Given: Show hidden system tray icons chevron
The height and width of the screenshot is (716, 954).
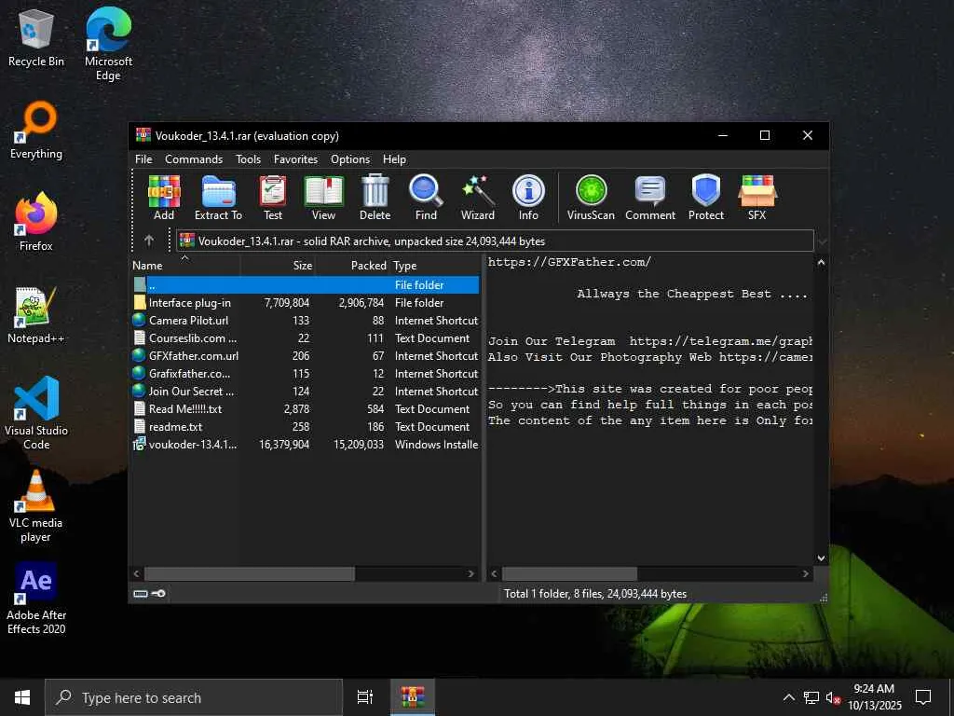Looking at the screenshot, I should [788, 697].
